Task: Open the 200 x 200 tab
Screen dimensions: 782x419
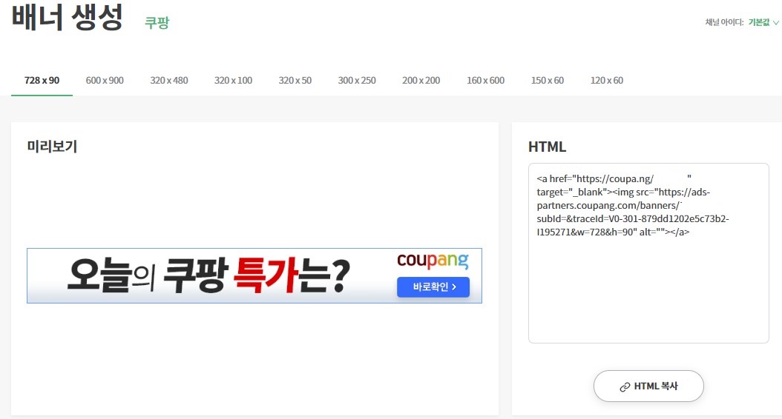Action: (421, 80)
